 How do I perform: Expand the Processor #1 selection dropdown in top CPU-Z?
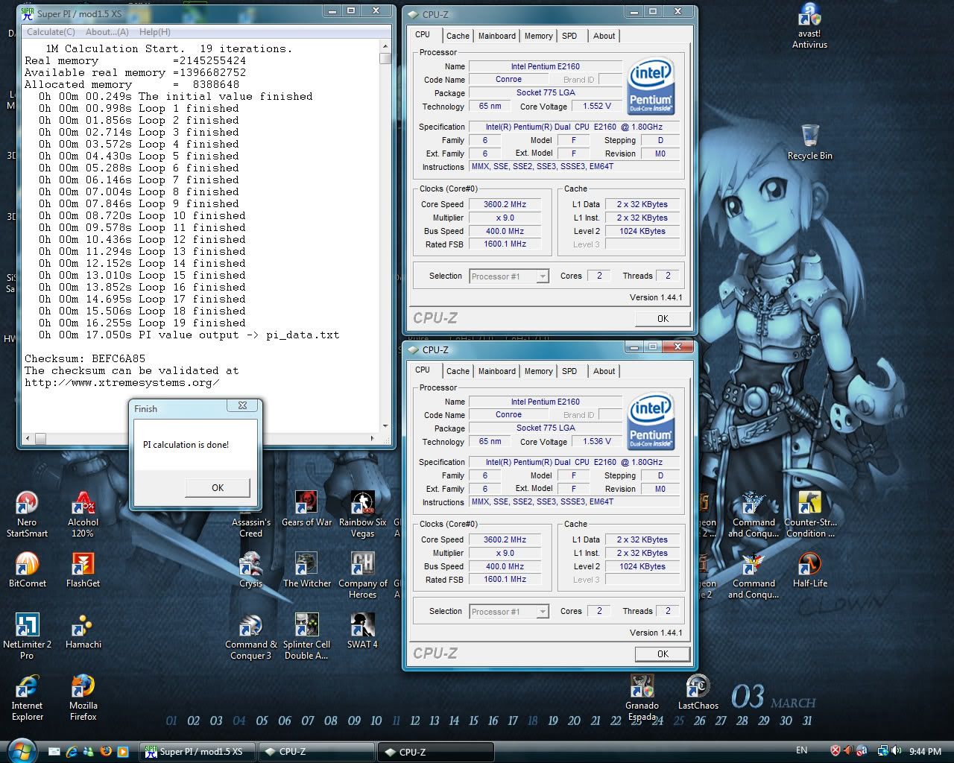coord(542,276)
